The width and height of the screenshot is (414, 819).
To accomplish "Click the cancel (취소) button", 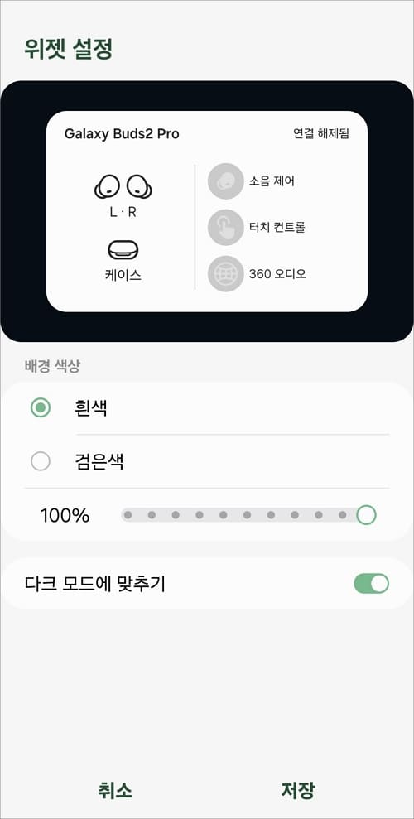I will (115, 790).
